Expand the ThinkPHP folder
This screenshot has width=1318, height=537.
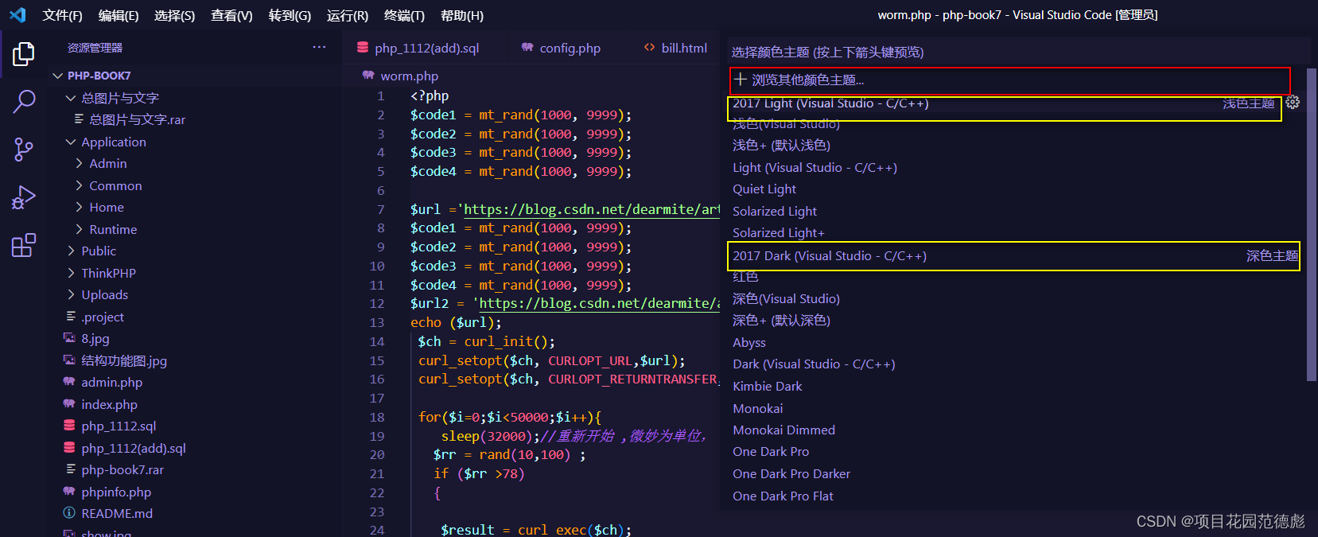coord(71,273)
